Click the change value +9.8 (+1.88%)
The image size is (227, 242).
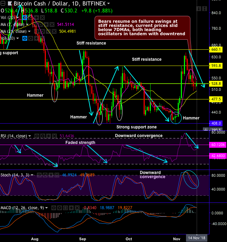click(97, 11)
